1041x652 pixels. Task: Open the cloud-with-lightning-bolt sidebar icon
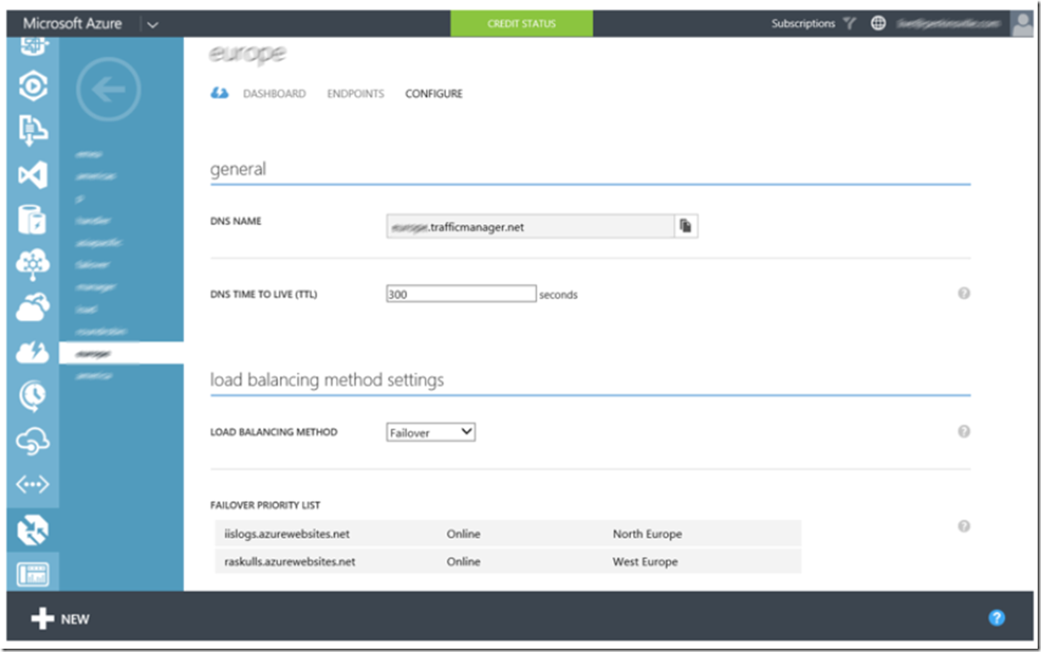pyautogui.click(x=32, y=353)
